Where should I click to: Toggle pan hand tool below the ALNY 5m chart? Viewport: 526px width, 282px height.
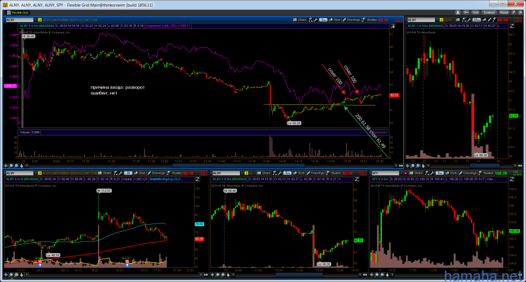click(228, 275)
